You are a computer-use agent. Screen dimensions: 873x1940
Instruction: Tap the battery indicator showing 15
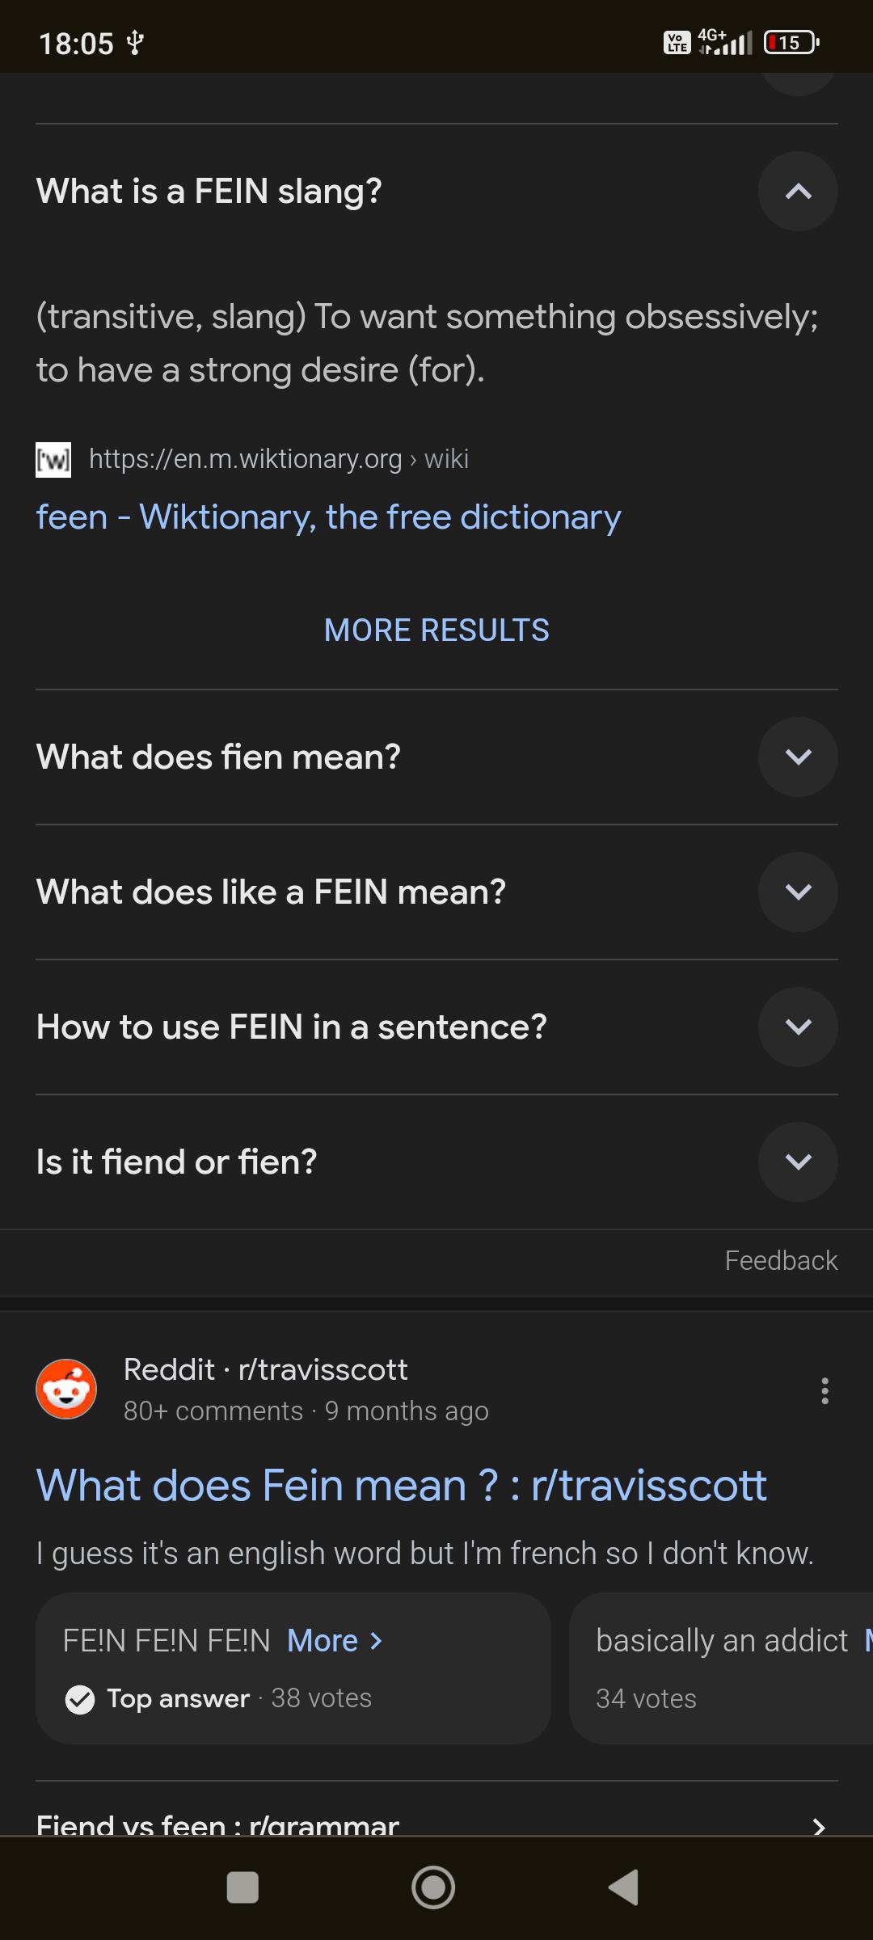(788, 42)
